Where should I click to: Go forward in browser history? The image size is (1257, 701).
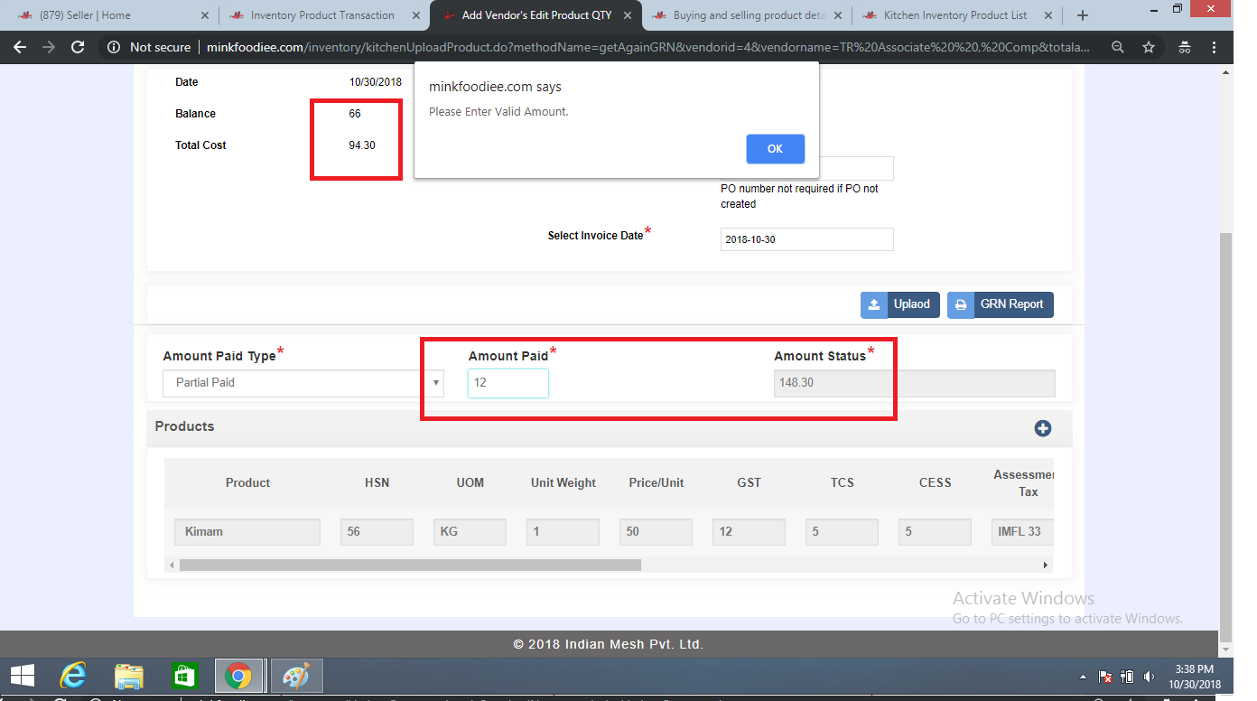coord(49,47)
